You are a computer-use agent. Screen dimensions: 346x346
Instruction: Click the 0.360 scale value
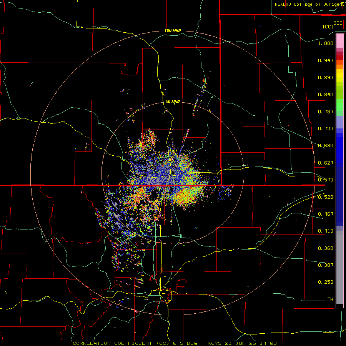point(326,248)
